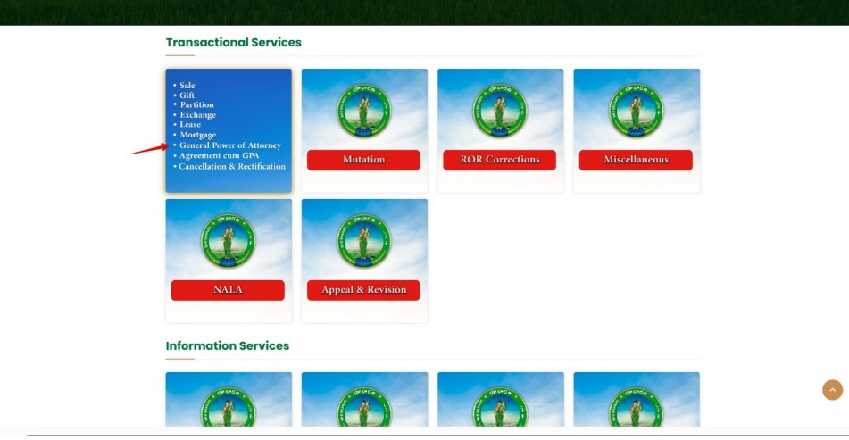The image size is (849, 440).
Task: Open the ROR Corrections service
Action: [499, 160]
